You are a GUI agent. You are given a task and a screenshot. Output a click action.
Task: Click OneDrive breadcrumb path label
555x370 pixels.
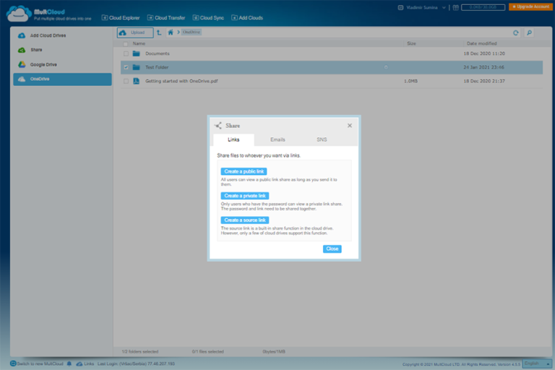tap(192, 33)
